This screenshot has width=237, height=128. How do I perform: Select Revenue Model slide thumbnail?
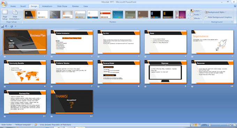coord(118,72)
